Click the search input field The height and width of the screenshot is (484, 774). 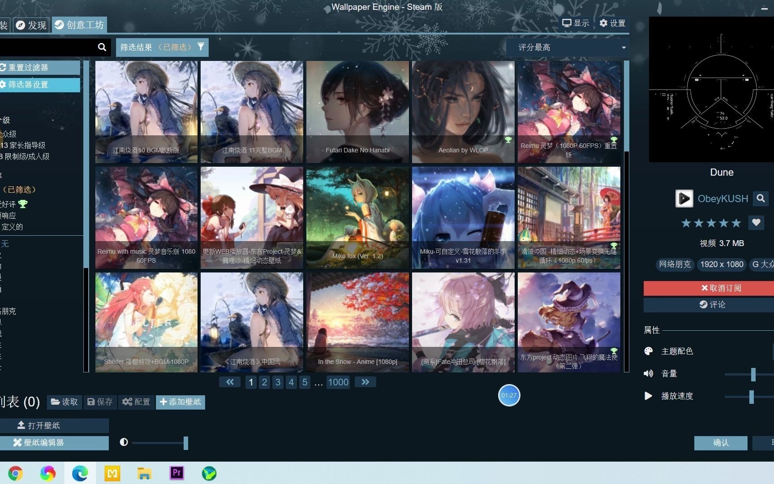pos(47,47)
